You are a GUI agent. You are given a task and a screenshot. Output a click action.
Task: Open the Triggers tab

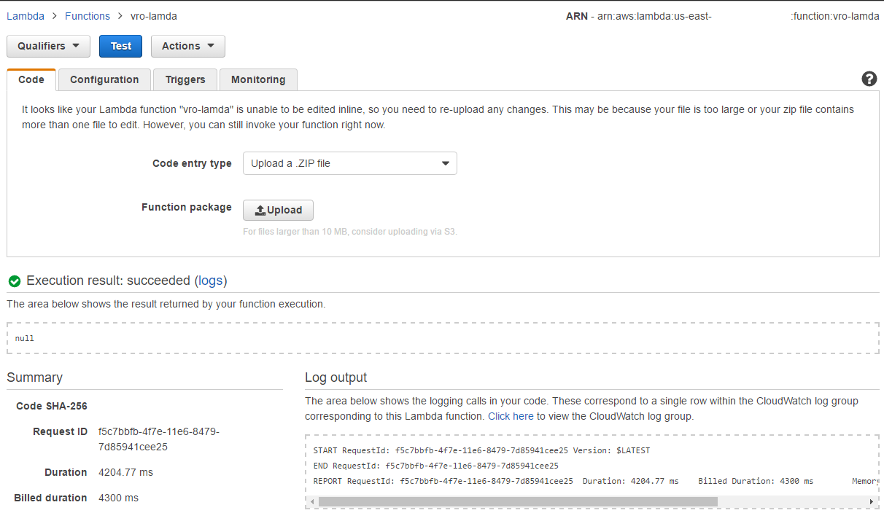click(x=185, y=79)
